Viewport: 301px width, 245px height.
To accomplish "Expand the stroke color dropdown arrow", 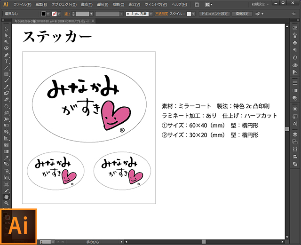I will coord(59,14).
